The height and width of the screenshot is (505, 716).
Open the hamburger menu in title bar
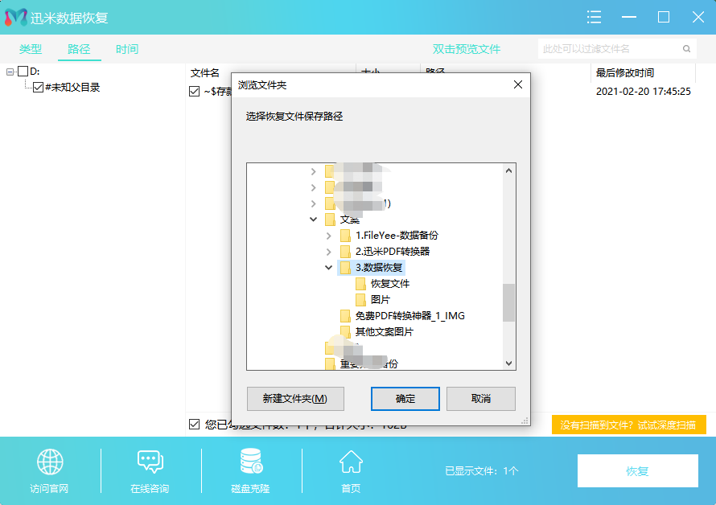click(x=594, y=16)
